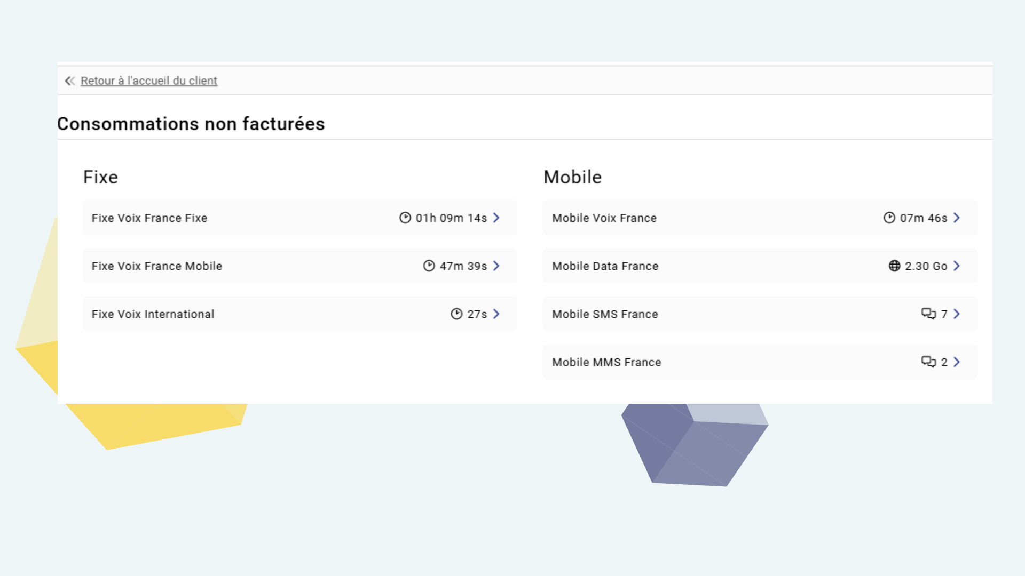Expand Fixe Voix France Fixe chevron
1025x576 pixels.
(x=496, y=218)
